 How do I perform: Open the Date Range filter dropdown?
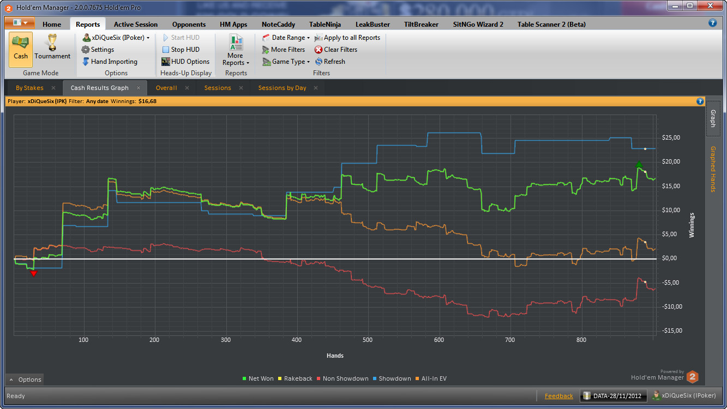[x=286, y=38]
